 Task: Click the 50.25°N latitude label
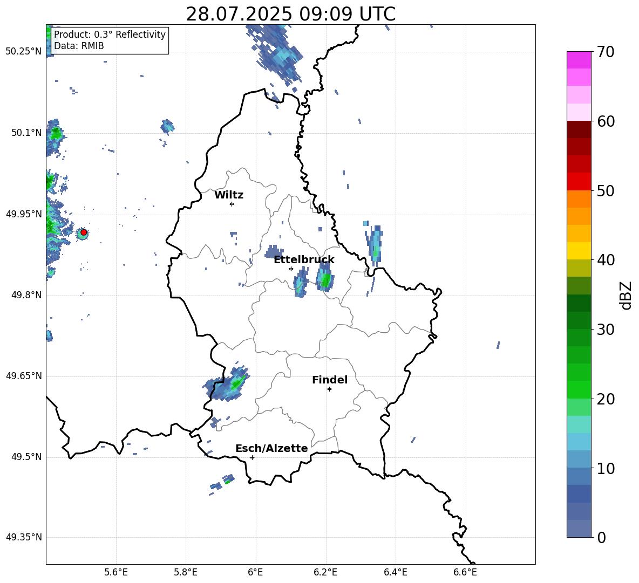click(24, 52)
